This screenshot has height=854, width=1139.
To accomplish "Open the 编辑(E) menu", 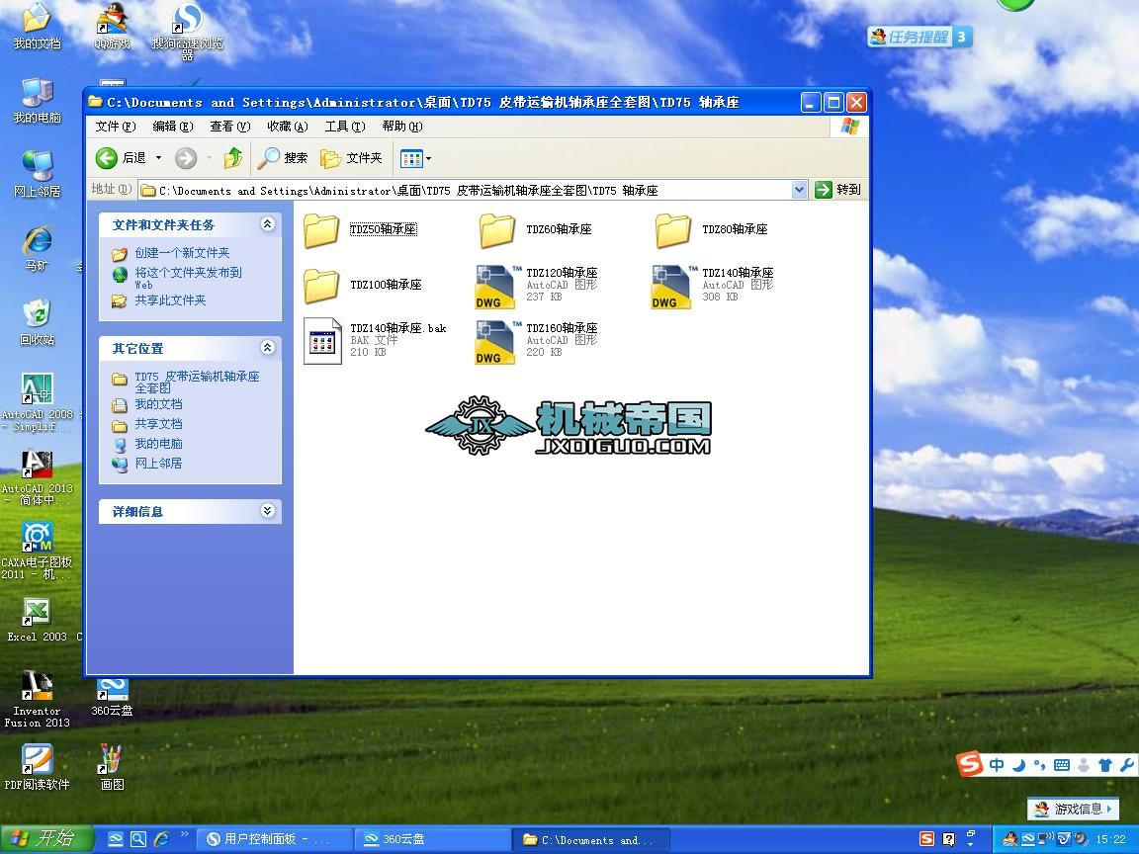I will pos(173,127).
